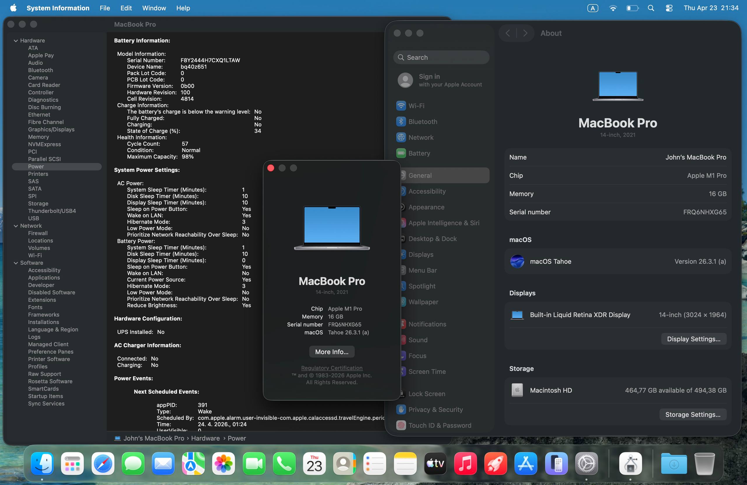Open Wi-Fi status in menu bar
Image resolution: width=747 pixels, height=485 pixels.
tap(613, 8)
